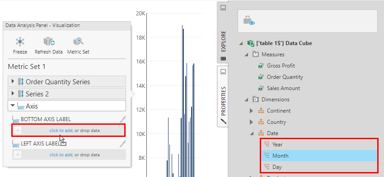Select the Measures folder
The image size is (384, 177).
point(273,54)
